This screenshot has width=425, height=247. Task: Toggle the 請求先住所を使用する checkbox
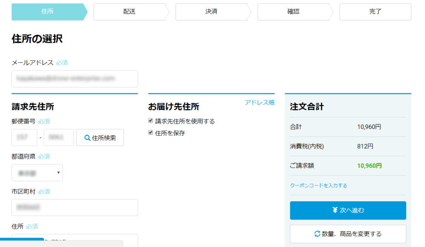click(151, 121)
